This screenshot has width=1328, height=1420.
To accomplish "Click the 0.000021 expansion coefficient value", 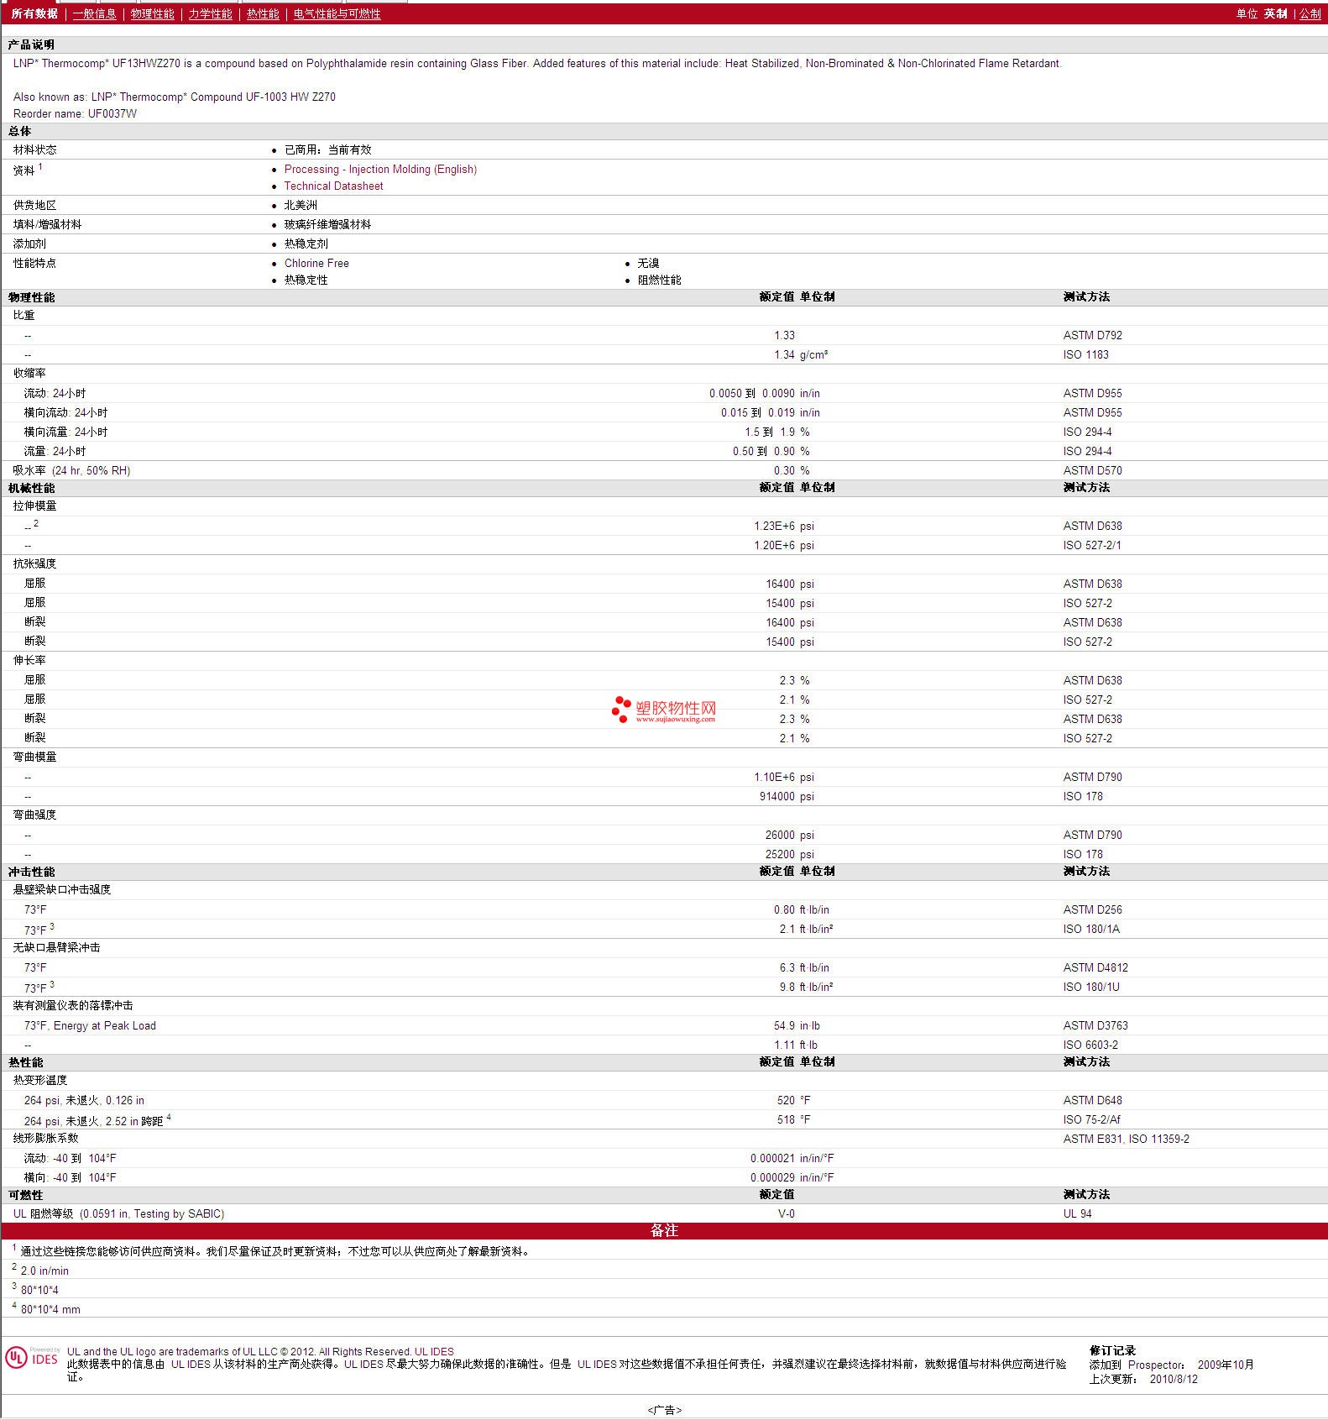I will pyautogui.click(x=772, y=1158).
